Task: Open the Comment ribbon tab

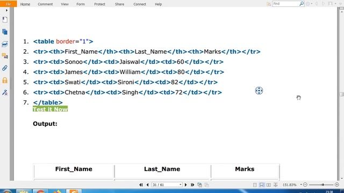Action: [x=45, y=4]
